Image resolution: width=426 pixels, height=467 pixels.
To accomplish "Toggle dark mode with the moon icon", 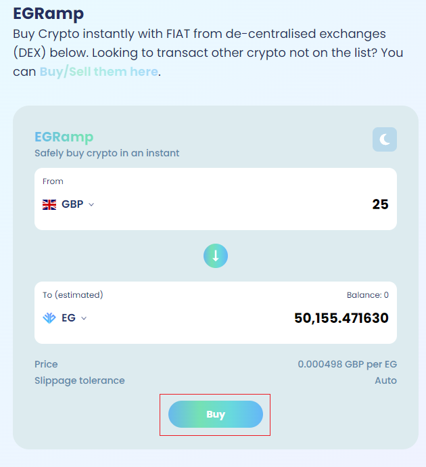I will [x=384, y=139].
